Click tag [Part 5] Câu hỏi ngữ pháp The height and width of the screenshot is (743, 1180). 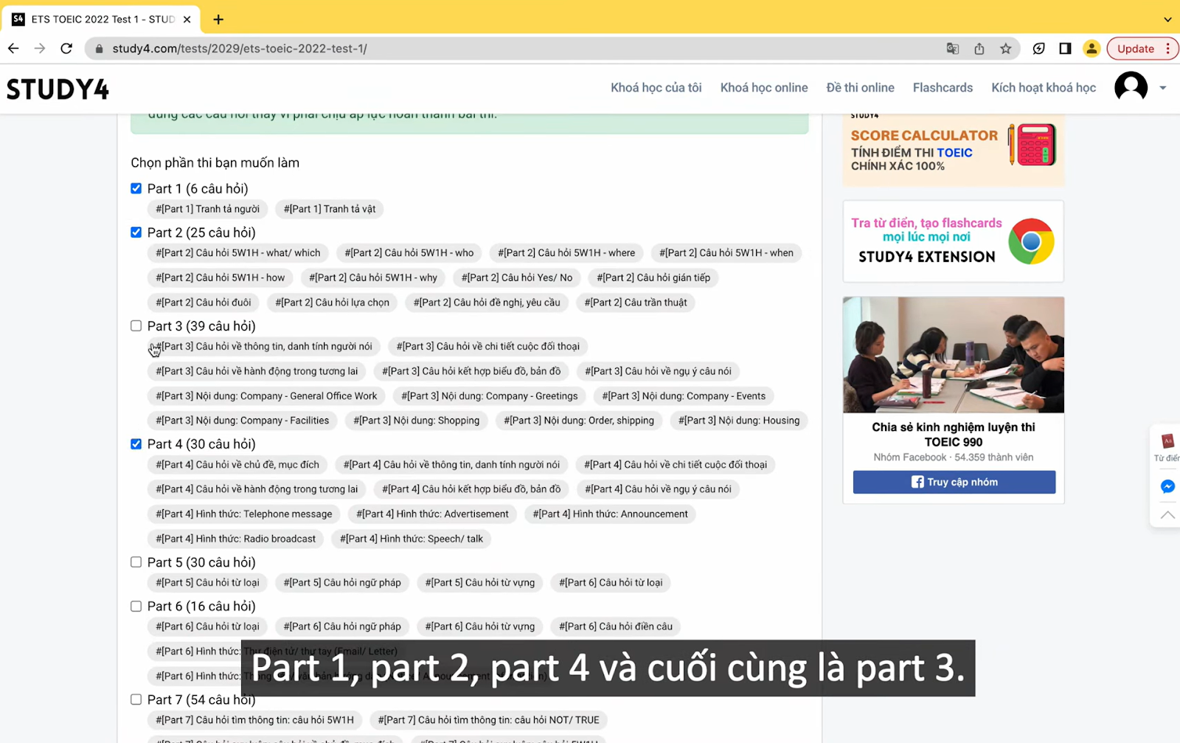coord(342,583)
